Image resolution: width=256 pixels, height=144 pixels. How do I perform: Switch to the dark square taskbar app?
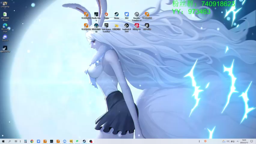coord(52,141)
